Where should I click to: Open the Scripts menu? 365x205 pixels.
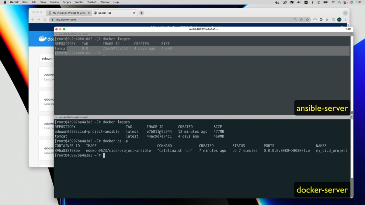tap(67, 2)
